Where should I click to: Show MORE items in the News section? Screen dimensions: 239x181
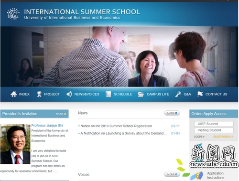click(172, 113)
